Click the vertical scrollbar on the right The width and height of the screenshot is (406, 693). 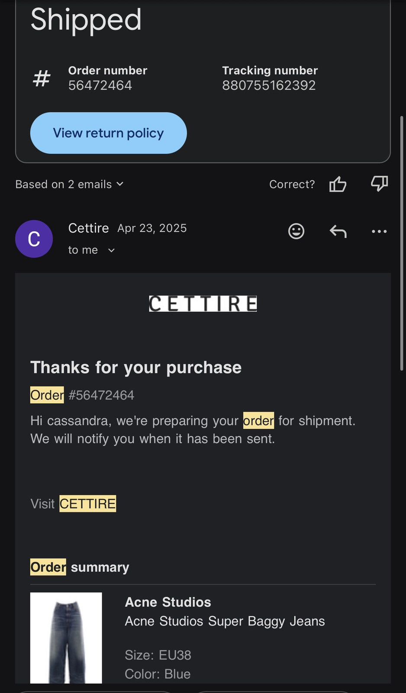pyautogui.click(x=402, y=243)
